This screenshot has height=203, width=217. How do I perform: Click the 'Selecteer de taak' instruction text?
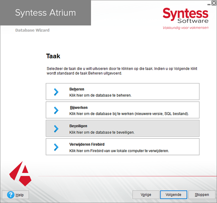click(x=122, y=71)
